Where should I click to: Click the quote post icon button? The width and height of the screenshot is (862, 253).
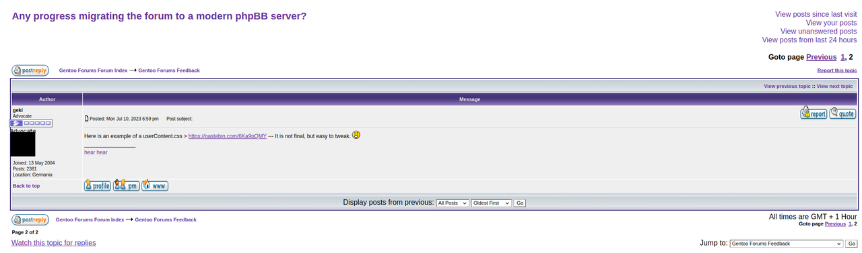tap(842, 113)
